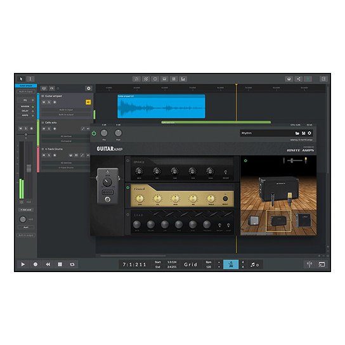Open the step sequencer grid icon
This screenshot has height=345, width=345.
coord(174,79)
